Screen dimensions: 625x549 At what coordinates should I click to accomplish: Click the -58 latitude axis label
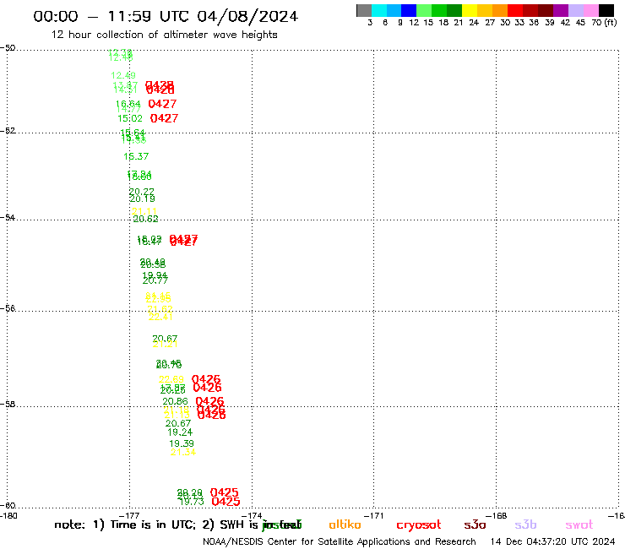[8, 405]
